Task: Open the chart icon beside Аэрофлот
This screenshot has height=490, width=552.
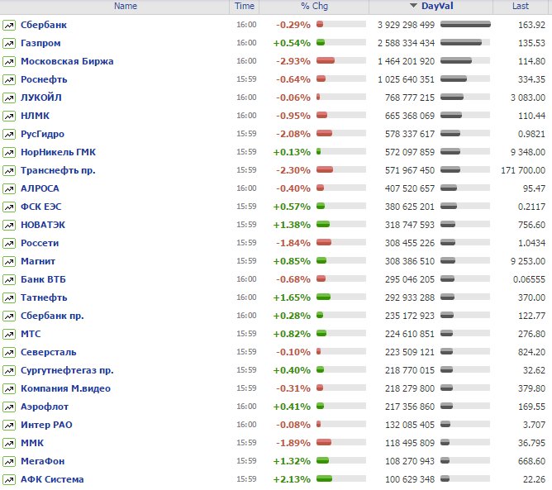Action: pos(8,407)
